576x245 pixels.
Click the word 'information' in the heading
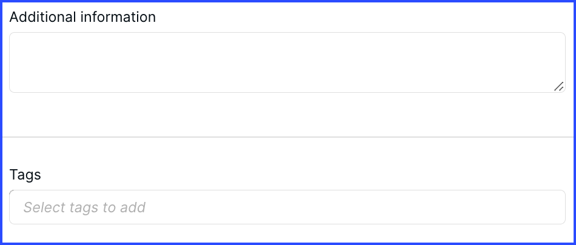coord(118,17)
